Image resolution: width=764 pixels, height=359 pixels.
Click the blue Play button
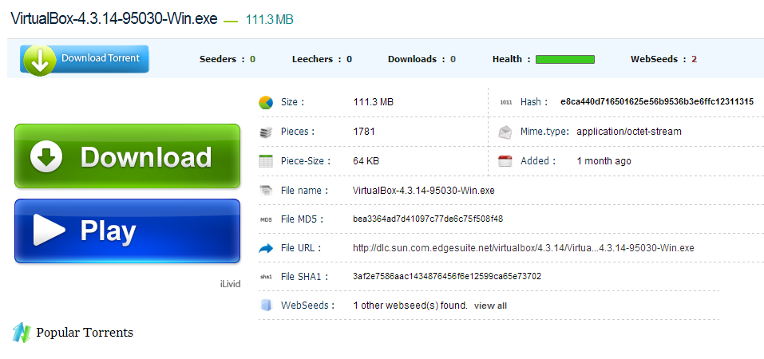coord(127,231)
